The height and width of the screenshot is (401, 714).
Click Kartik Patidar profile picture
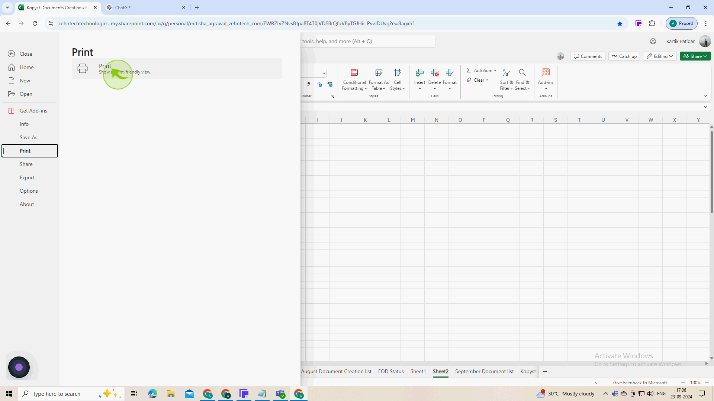[705, 41]
